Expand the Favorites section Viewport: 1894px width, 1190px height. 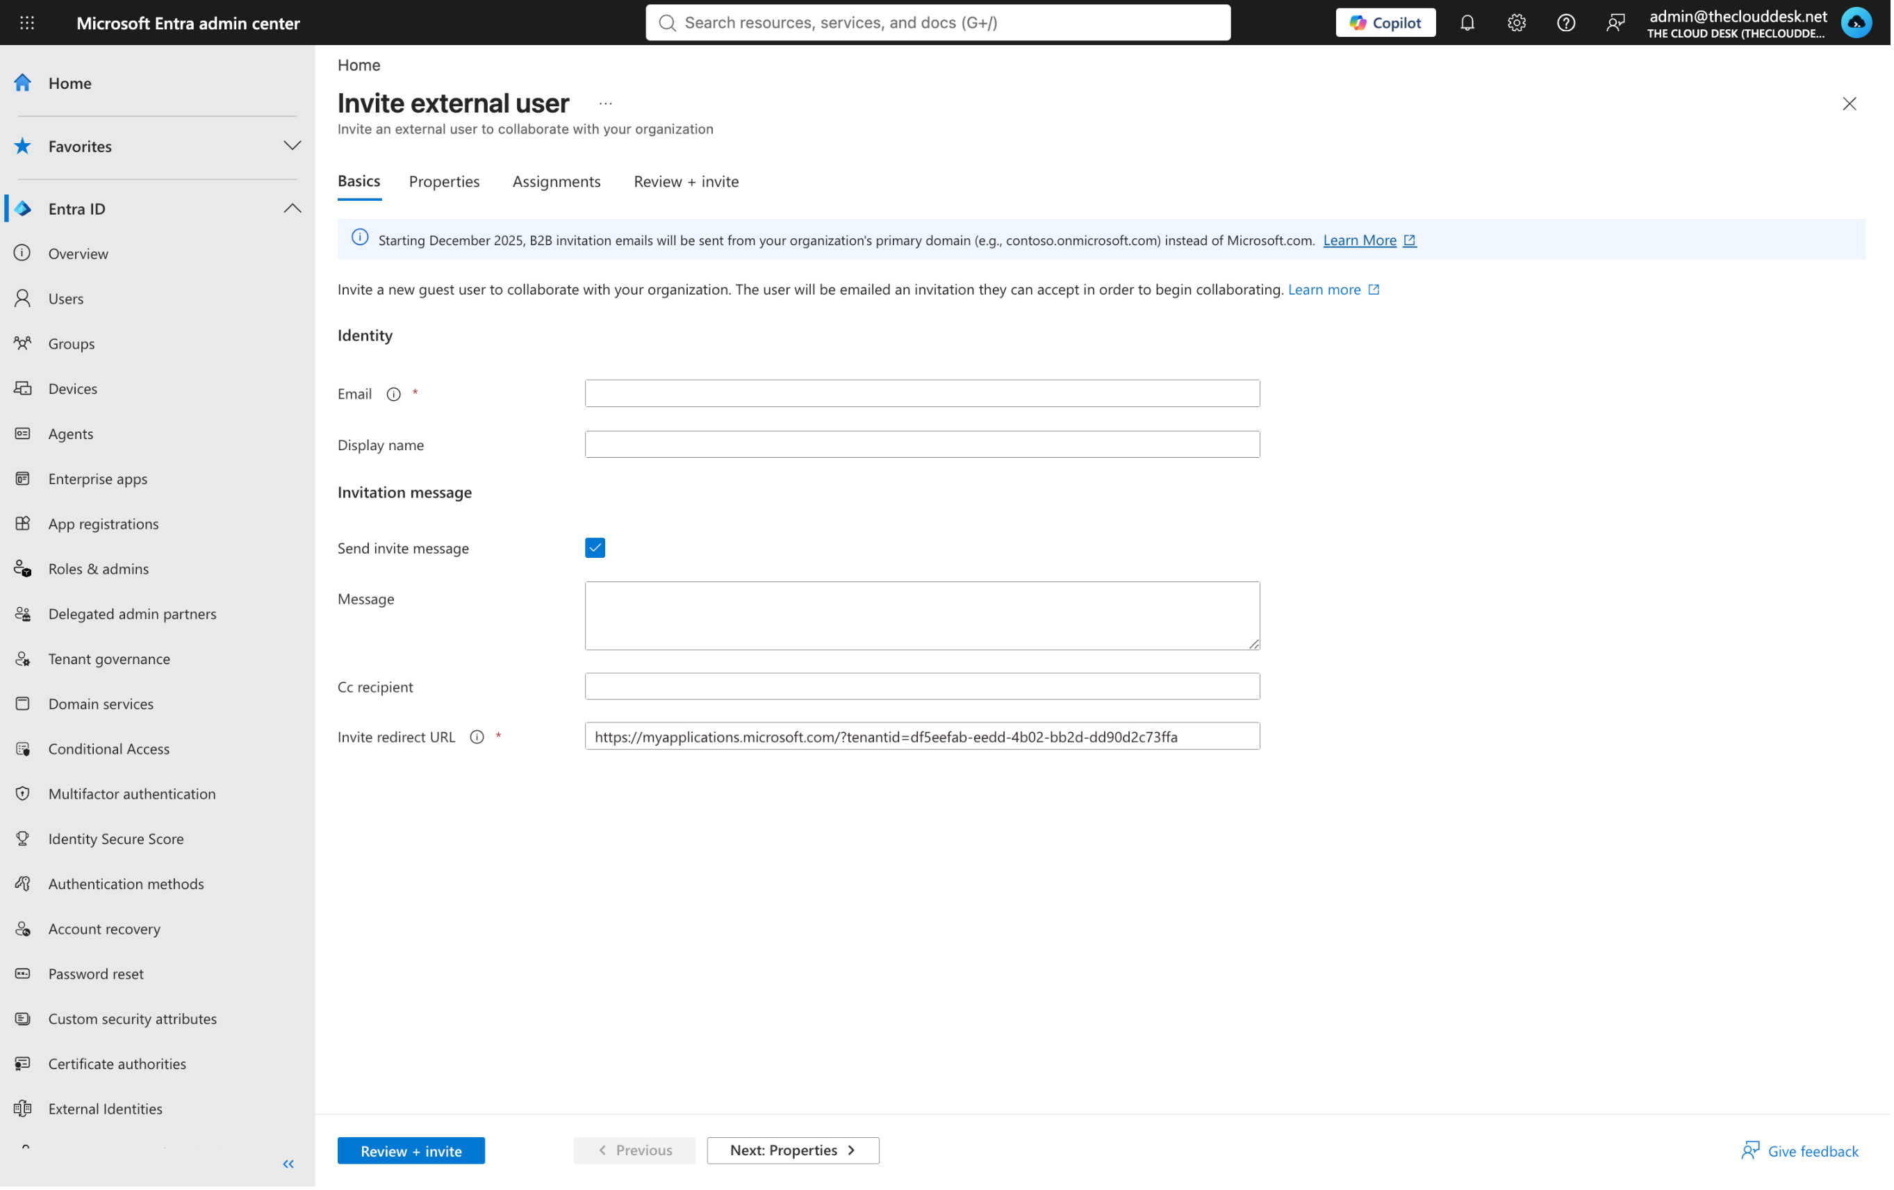point(292,145)
